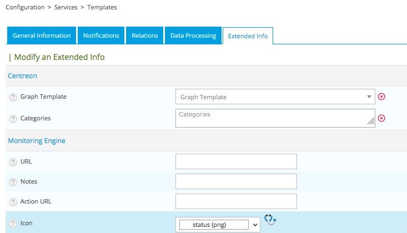Click help icon next to Notes
Screen dimensions: 407x233
(x=13, y=182)
